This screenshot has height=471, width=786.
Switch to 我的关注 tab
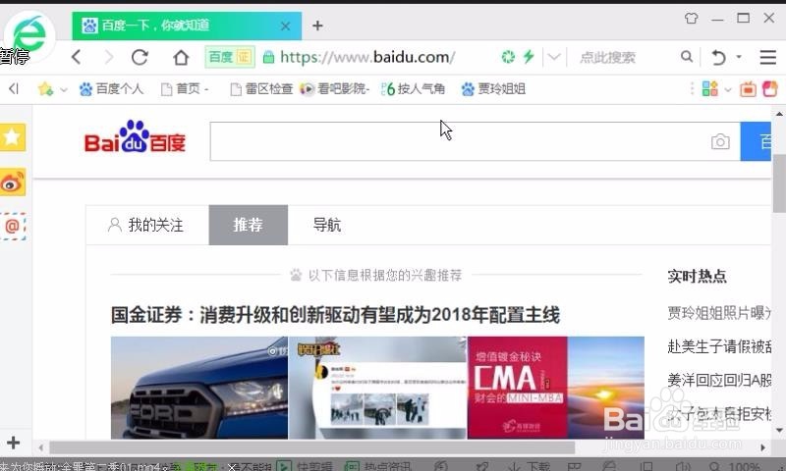coord(146,225)
